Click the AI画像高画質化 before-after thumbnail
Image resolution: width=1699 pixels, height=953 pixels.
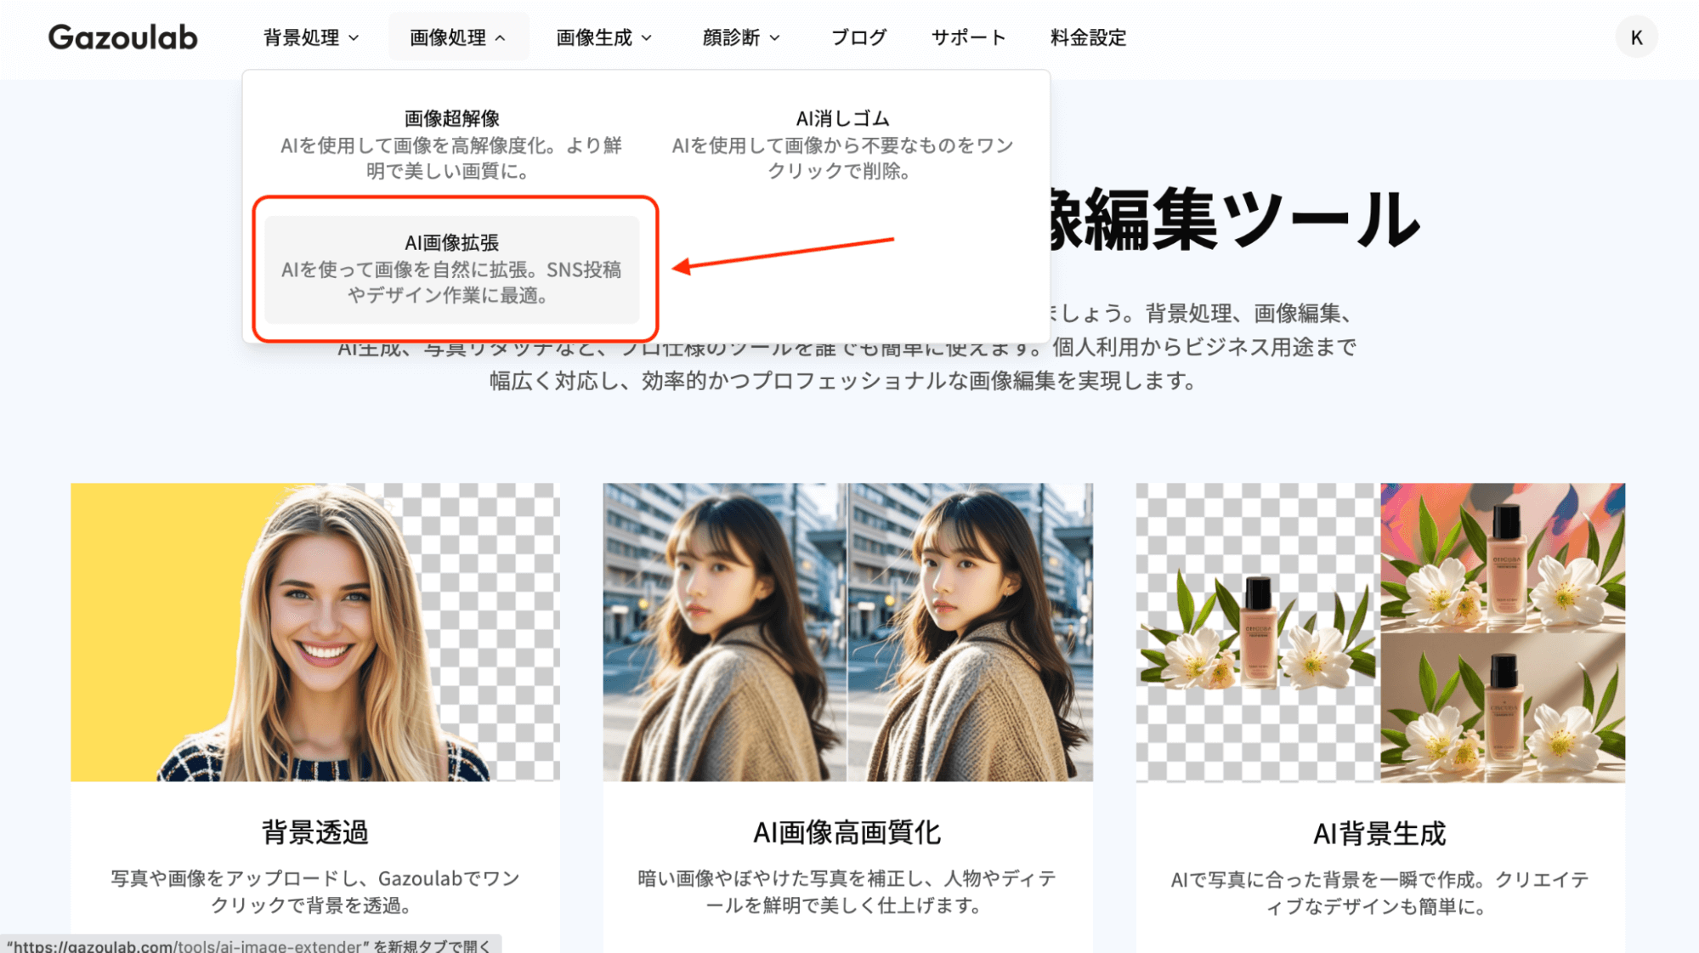tap(847, 632)
